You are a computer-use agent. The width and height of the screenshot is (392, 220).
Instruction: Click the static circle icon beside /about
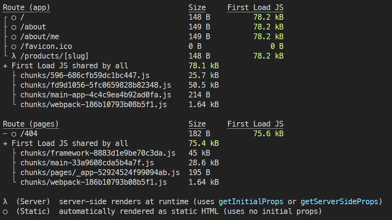(14, 27)
